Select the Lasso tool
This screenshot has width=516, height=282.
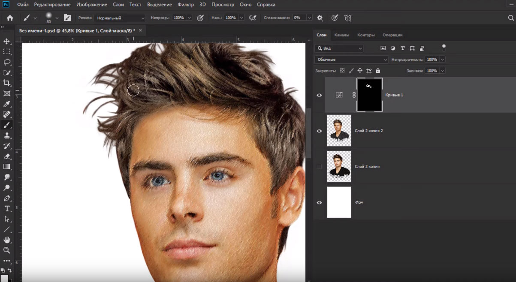7,62
